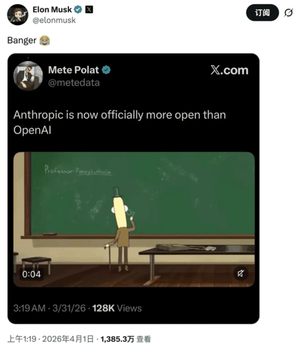
Task: Click the Grok slashed-circle icon
Action: coord(288,12)
